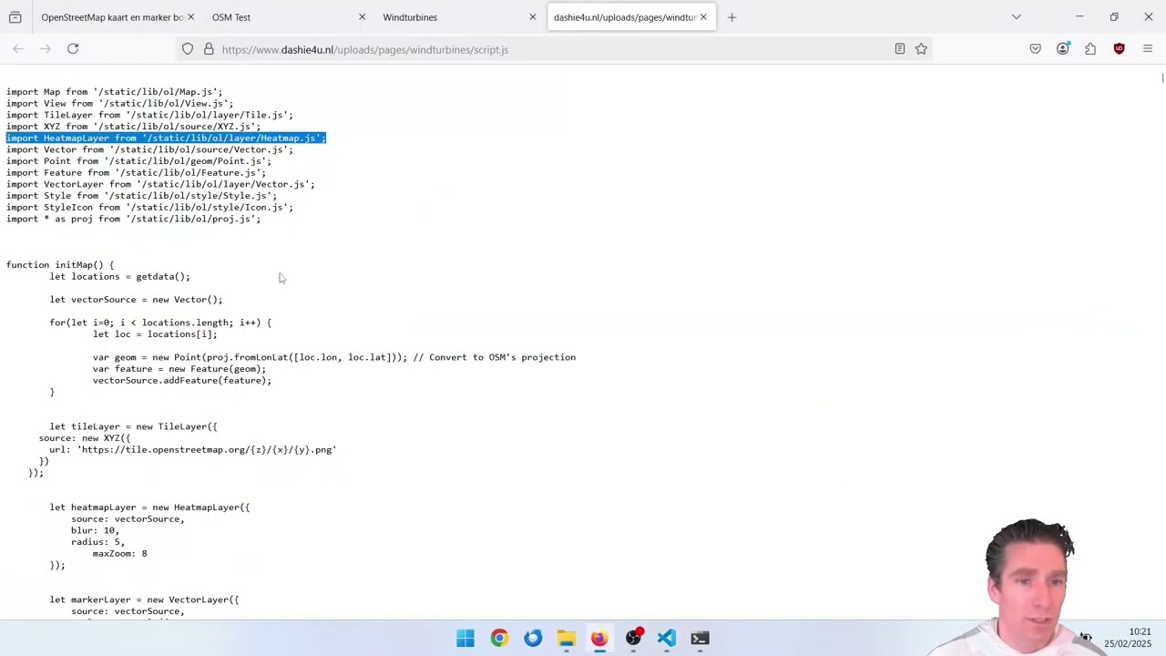Click the vertical page scrollbar
Viewport: 1166px width, 656px height.
coord(1161,79)
